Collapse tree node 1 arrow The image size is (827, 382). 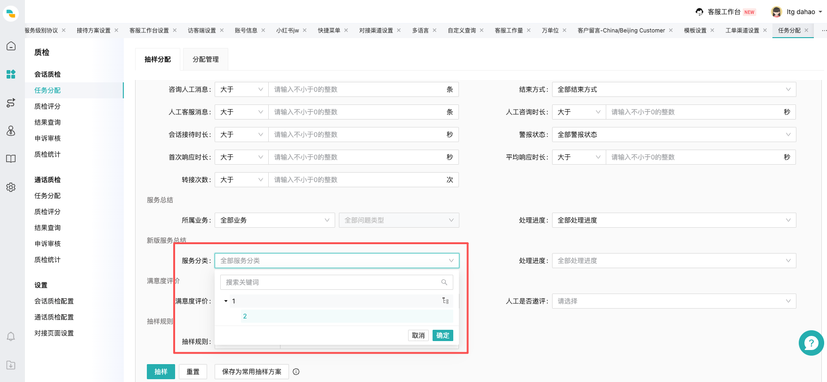pyautogui.click(x=226, y=301)
